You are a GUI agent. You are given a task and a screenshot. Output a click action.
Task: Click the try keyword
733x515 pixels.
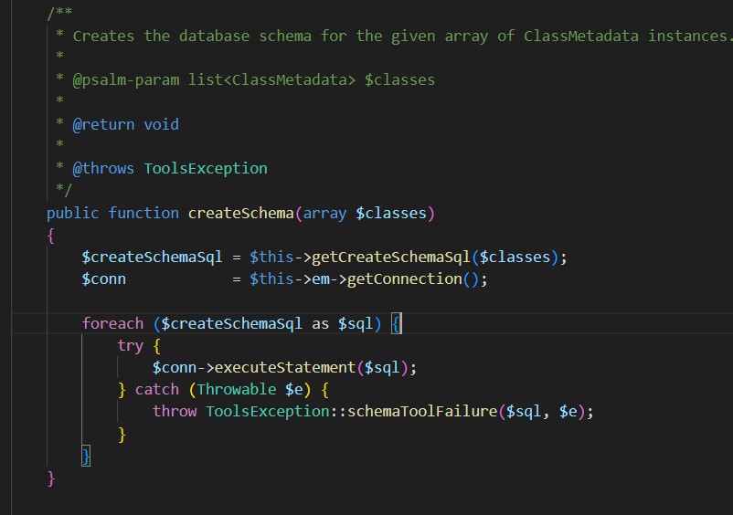pos(130,345)
